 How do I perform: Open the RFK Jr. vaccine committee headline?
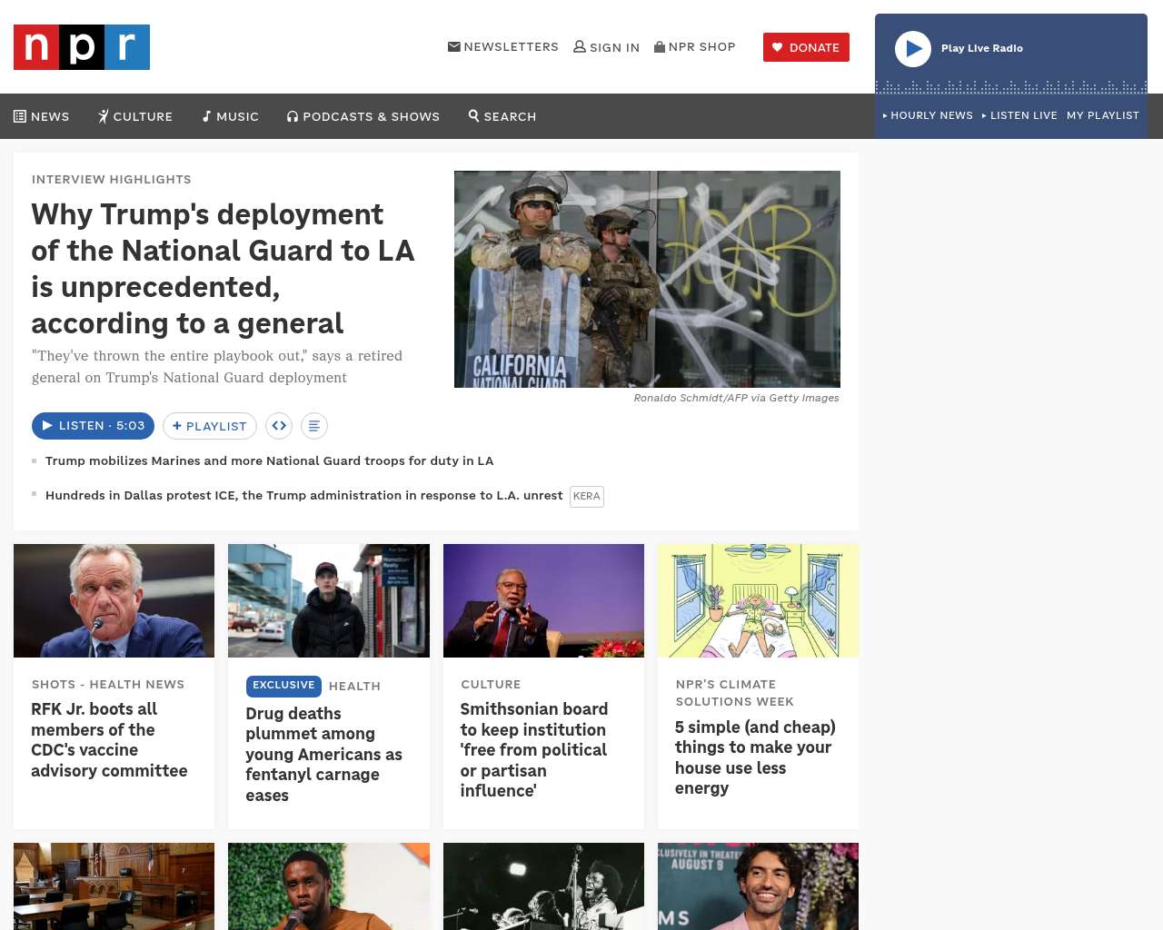tap(109, 739)
